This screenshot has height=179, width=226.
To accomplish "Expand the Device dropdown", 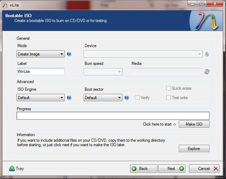I will [143, 54].
